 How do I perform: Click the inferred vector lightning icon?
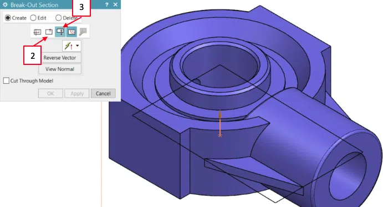68,46
